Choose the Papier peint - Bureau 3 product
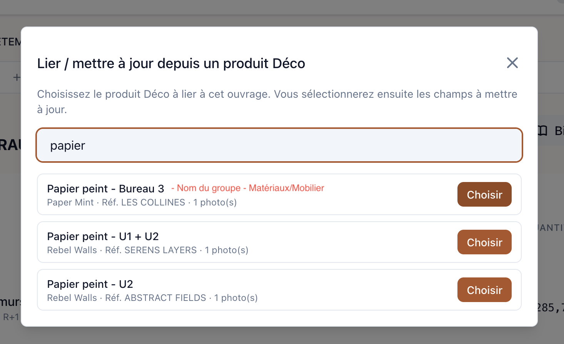 [484, 194]
